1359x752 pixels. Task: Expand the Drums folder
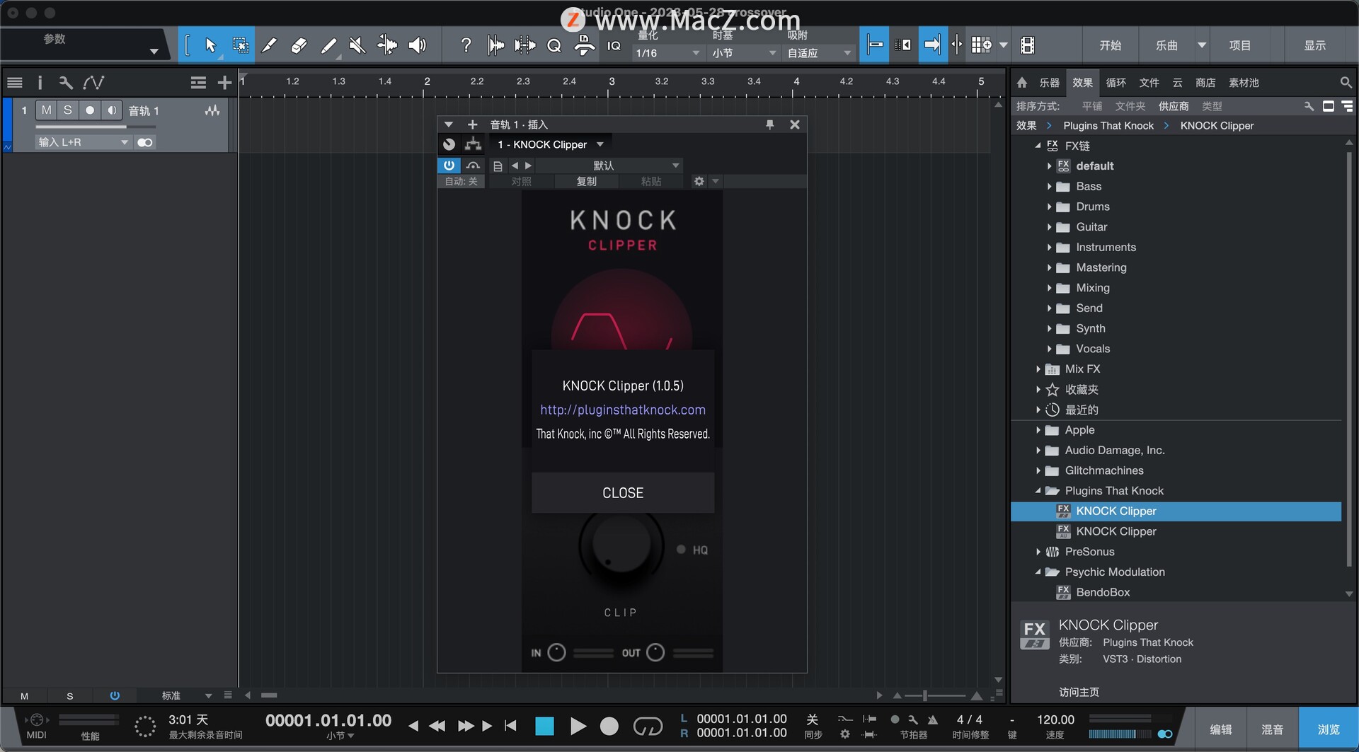point(1049,207)
